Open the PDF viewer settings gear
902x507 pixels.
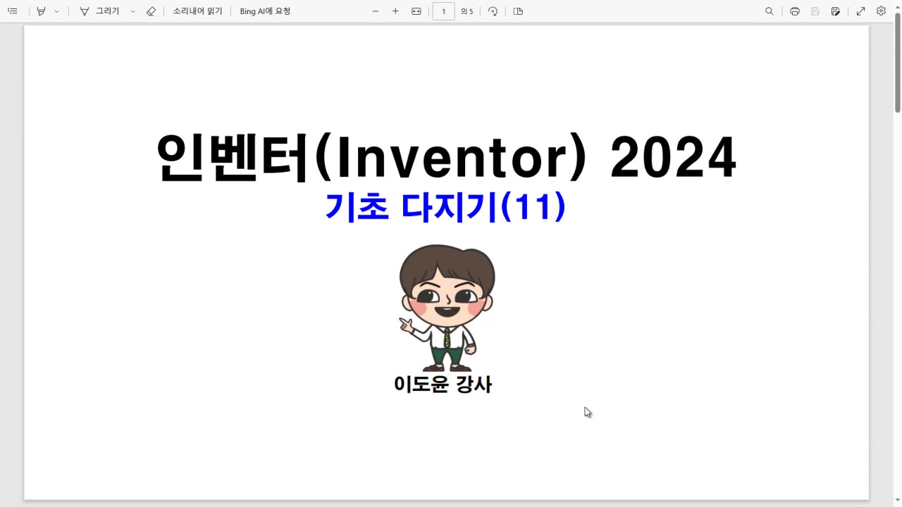(x=881, y=11)
